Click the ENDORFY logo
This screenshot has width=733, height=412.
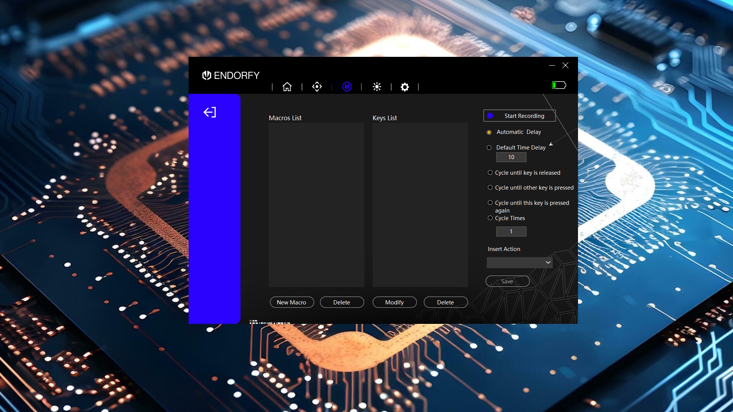[x=231, y=76]
